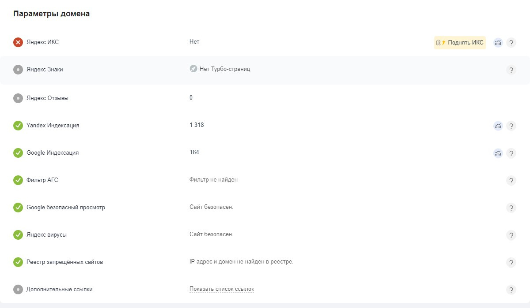Click the green check beside Google безопасный просмотр
This screenshot has height=308, width=530.
[18, 208]
